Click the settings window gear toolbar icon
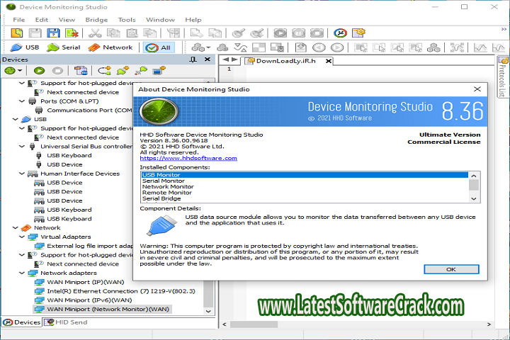Image resolution: width=510 pixels, height=340 pixels. pos(360,33)
